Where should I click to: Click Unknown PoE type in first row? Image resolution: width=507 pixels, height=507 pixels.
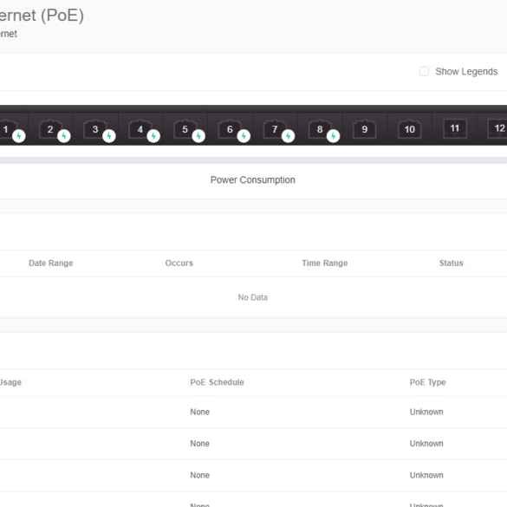[x=426, y=412]
